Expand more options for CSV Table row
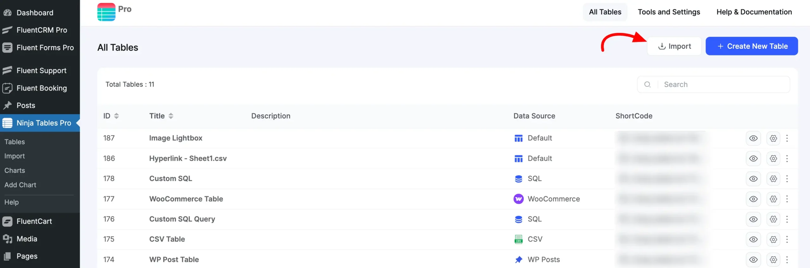The height and width of the screenshot is (268, 810). tap(787, 240)
